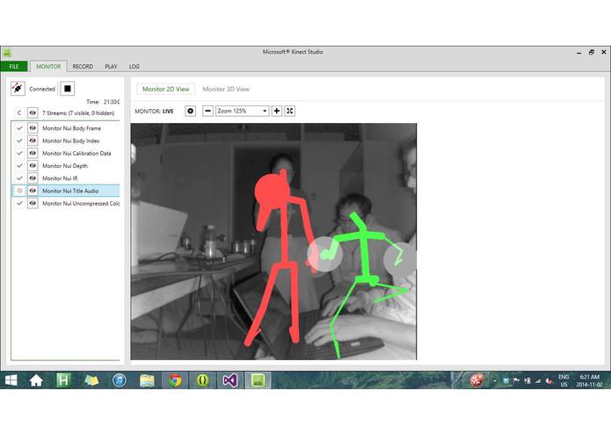Open the sticky notes taskbar icon
This screenshot has width=611, height=434.
(x=91, y=380)
